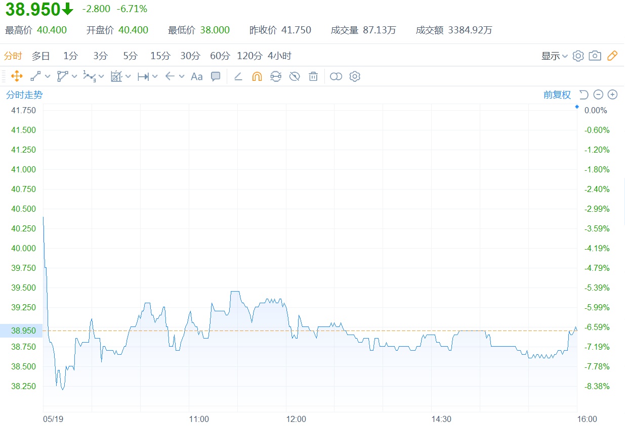The height and width of the screenshot is (426, 625).
Task: Click the 分时走势 label
Action: click(x=24, y=94)
